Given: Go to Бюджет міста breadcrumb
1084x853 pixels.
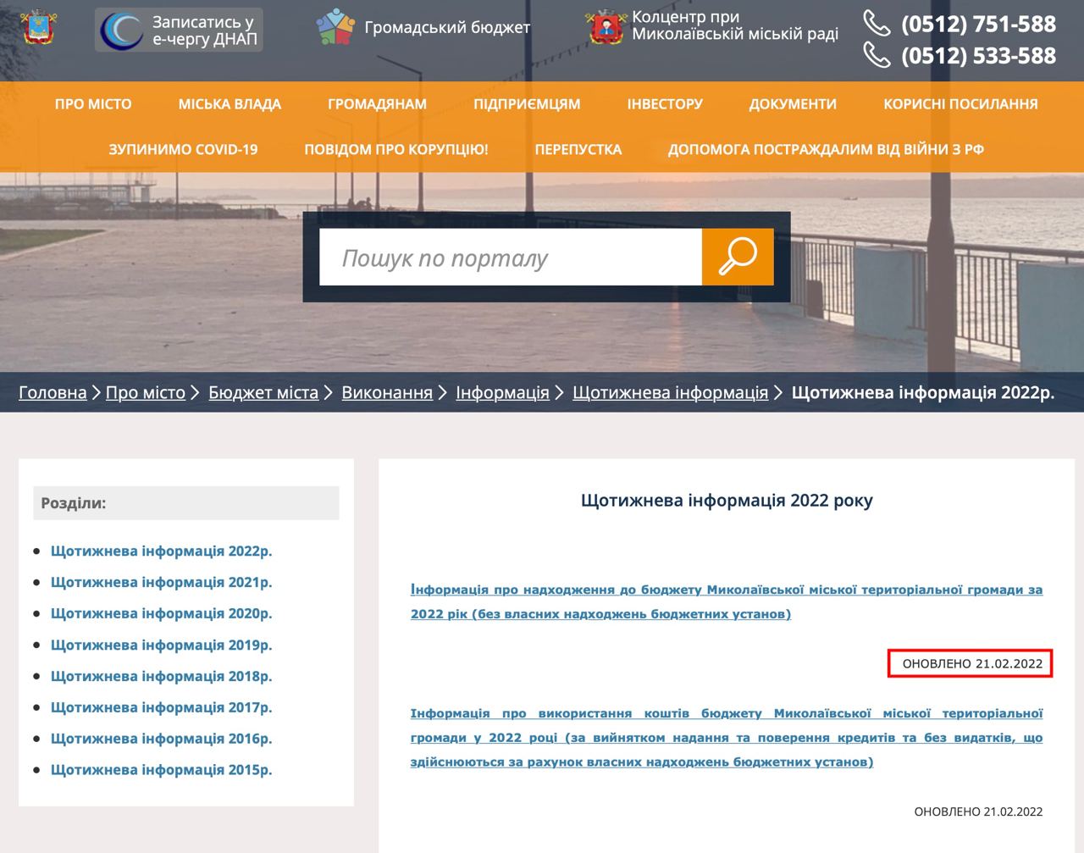Looking at the screenshot, I should coord(263,393).
